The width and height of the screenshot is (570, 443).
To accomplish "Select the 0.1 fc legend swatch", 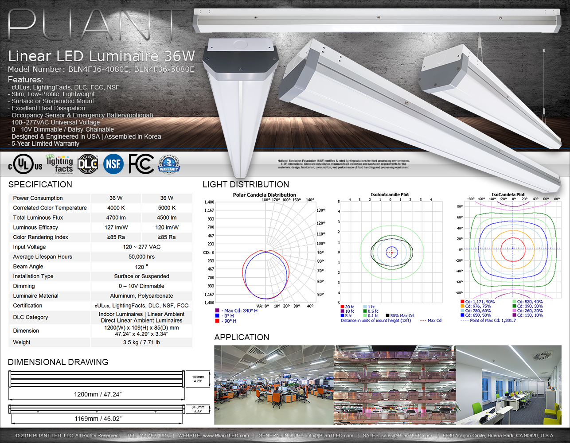I will pos(365,315).
